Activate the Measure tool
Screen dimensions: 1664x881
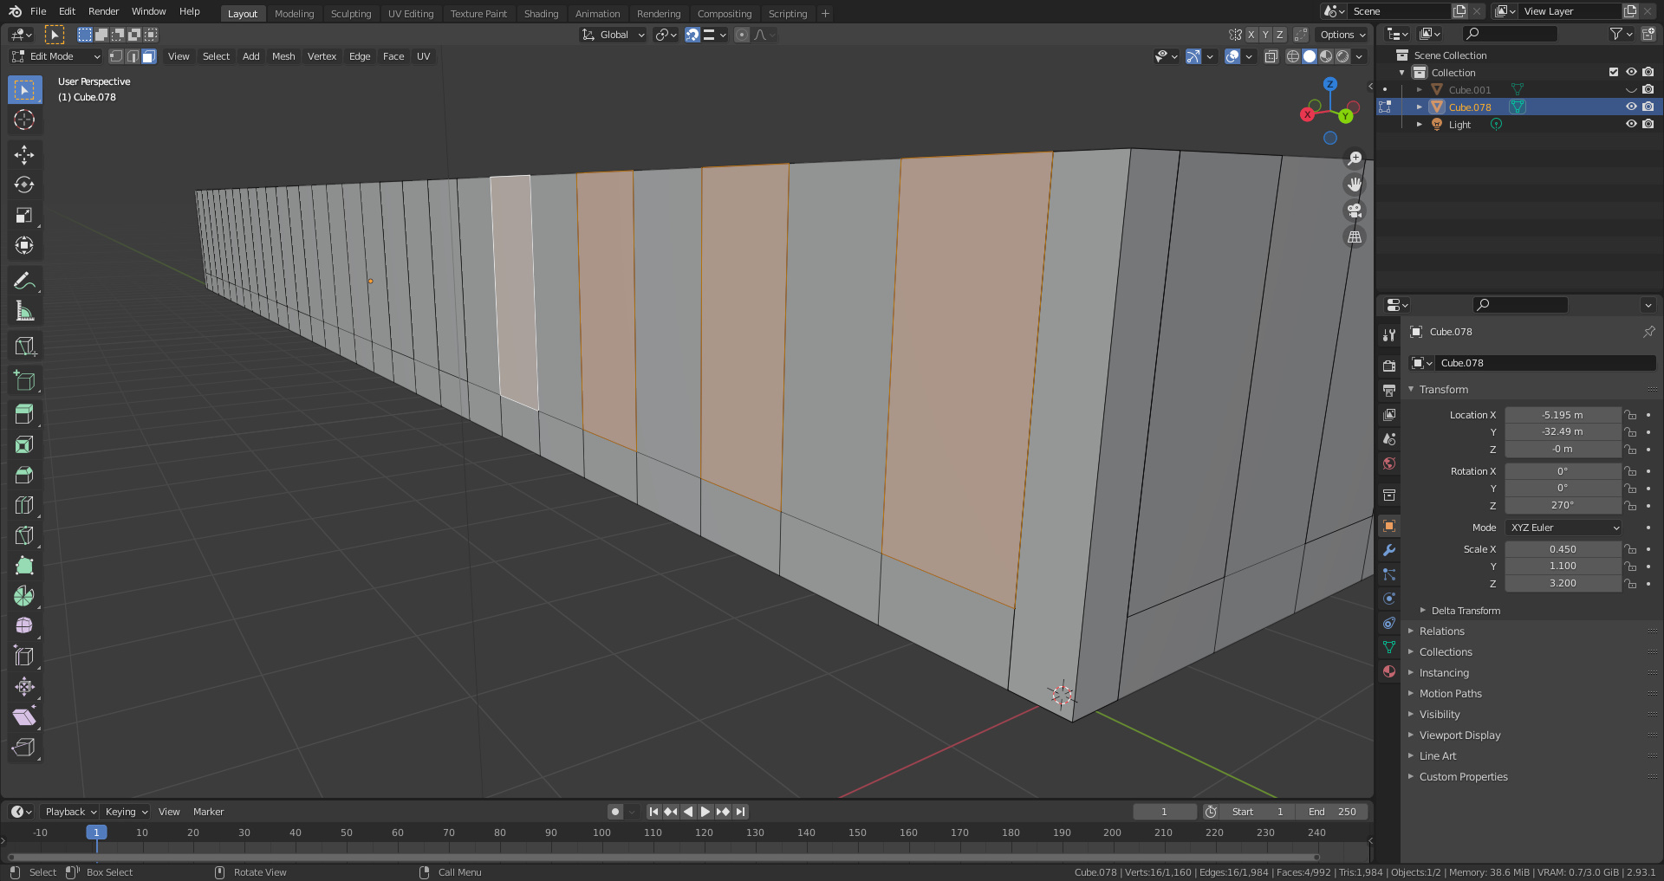pyautogui.click(x=24, y=311)
